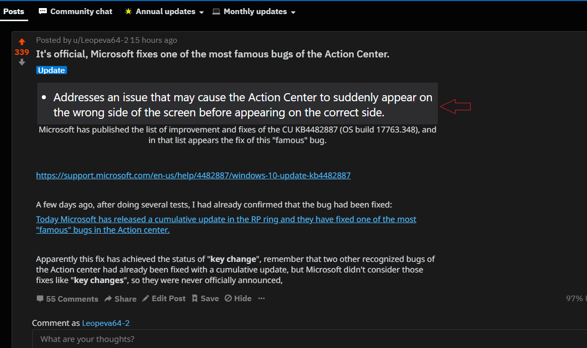This screenshot has width=587, height=348.
Task: Upvote the post with the up arrow
Action: [x=21, y=41]
